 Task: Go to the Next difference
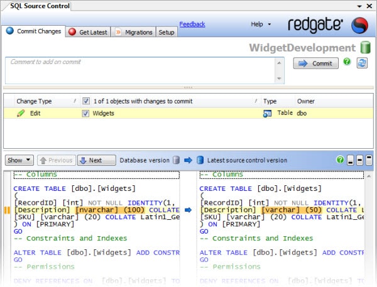pyautogui.click(x=97, y=160)
